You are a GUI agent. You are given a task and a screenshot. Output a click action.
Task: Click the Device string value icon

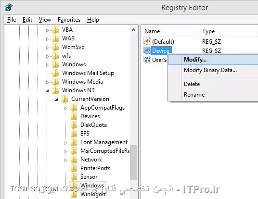(147, 50)
